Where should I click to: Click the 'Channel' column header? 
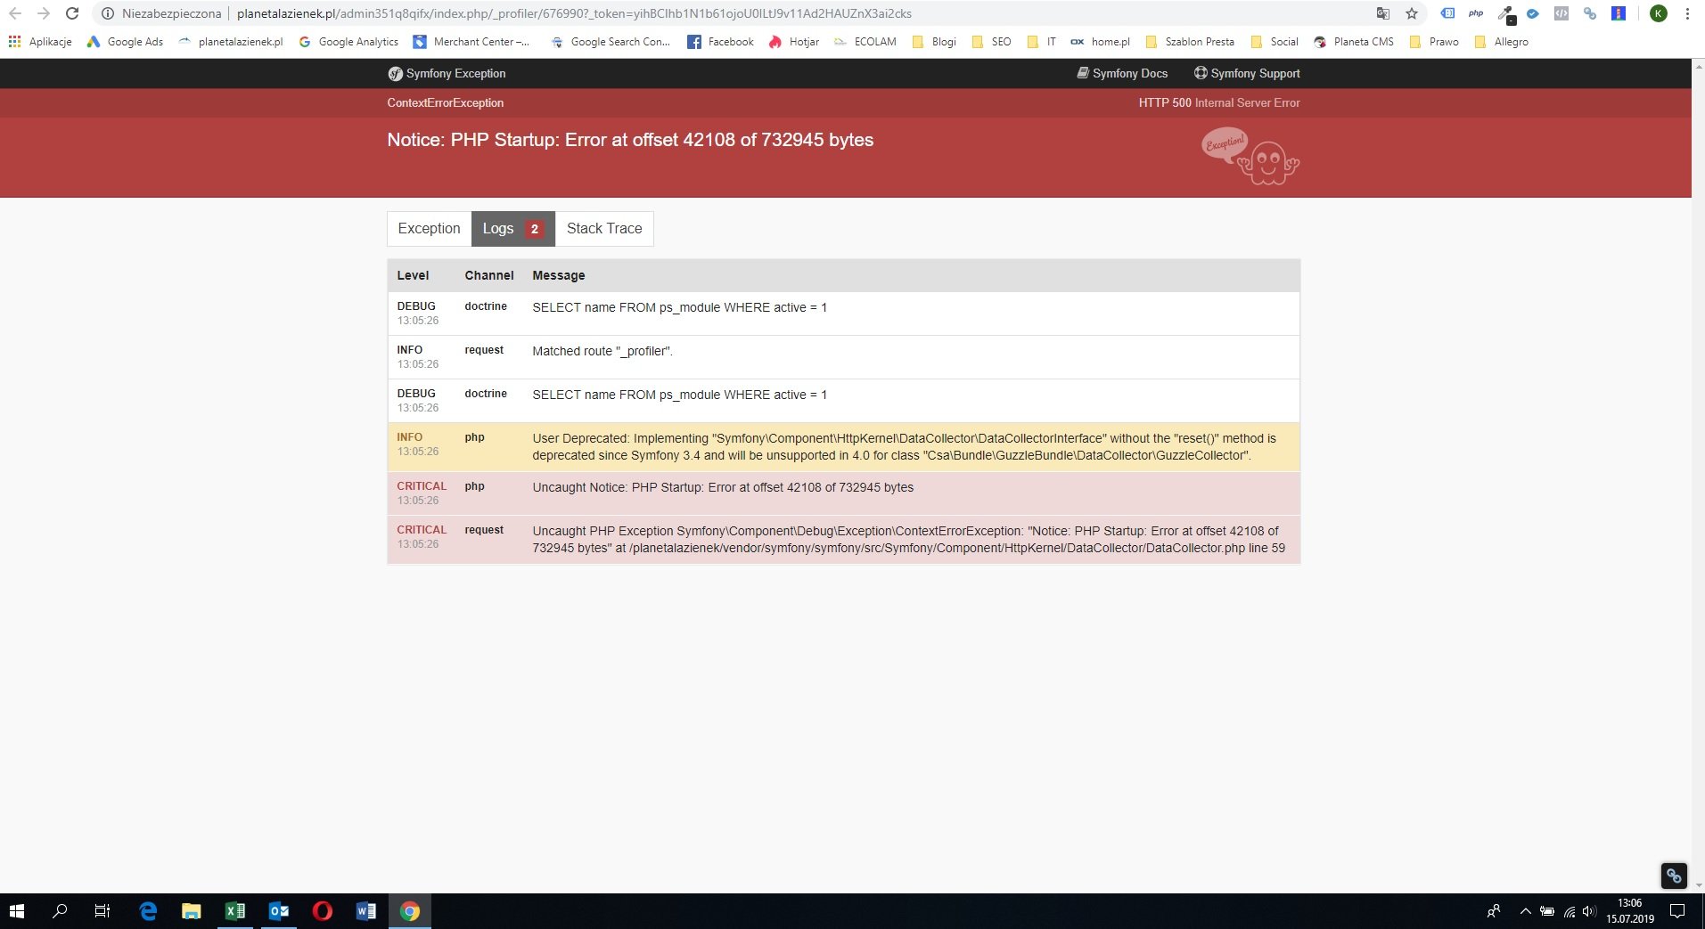point(489,275)
